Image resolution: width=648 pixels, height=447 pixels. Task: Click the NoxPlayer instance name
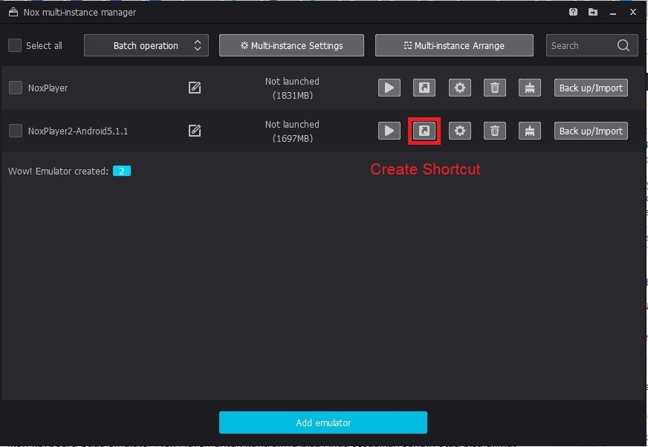point(48,88)
